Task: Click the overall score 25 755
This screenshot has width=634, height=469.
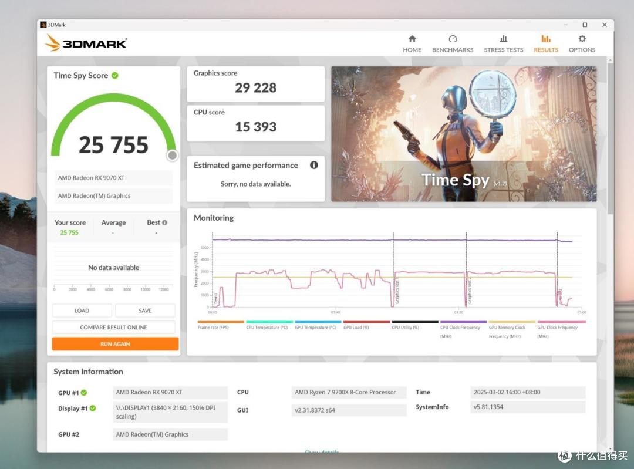Action: pyautogui.click(x=114, y=145)
